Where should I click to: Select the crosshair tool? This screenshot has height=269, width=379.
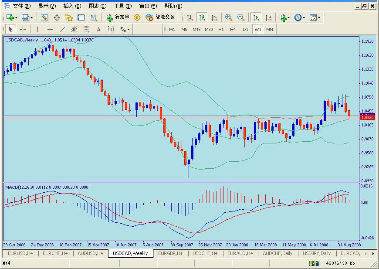(x=23, y=29)
